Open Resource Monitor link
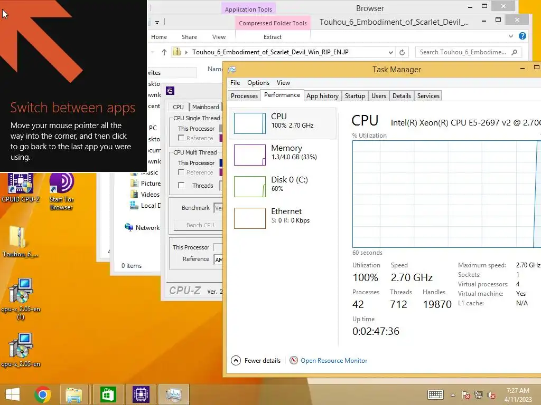The width and height of the screenshot is (541, 405). (x=334, y=361)
